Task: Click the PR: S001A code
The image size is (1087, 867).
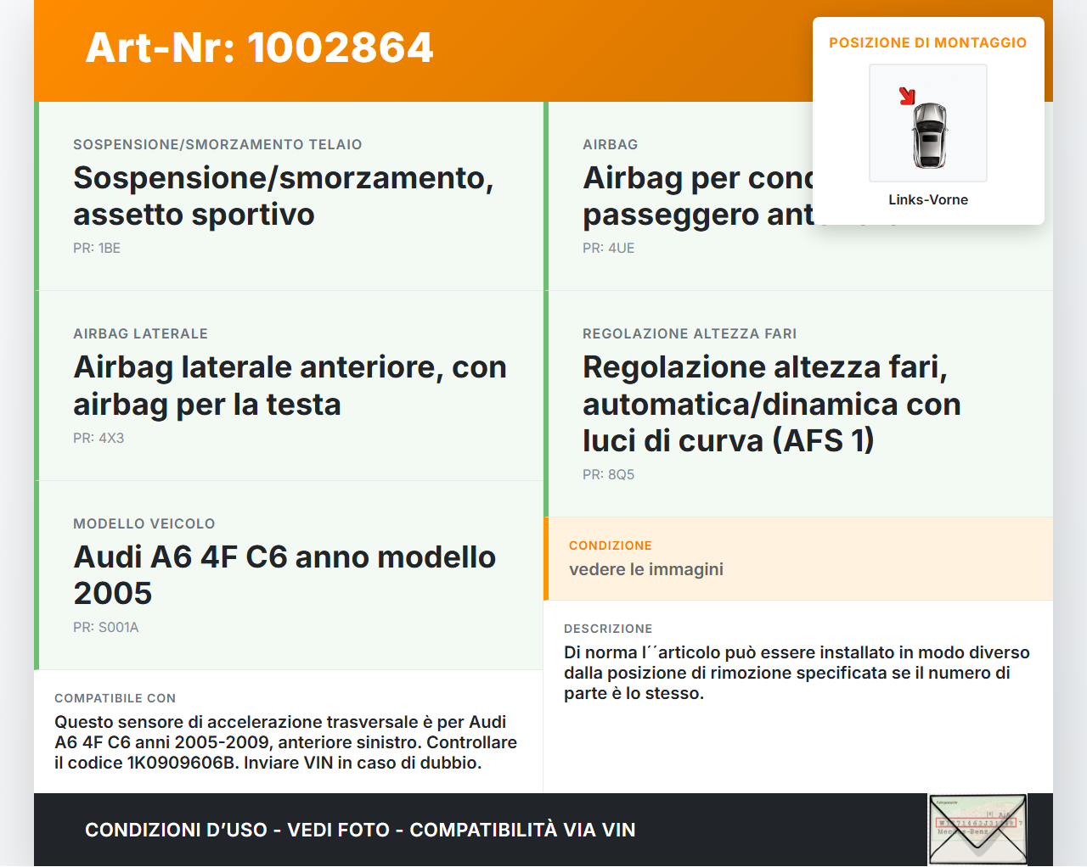Action: [x=105, y=627]
